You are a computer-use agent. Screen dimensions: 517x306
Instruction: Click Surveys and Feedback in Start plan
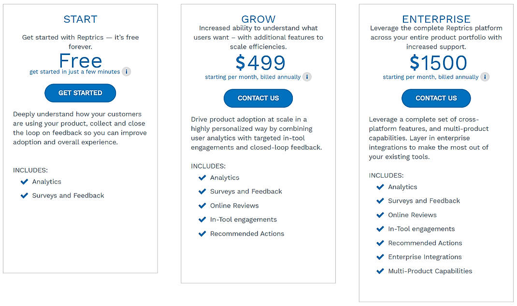[x=68, y=195]
